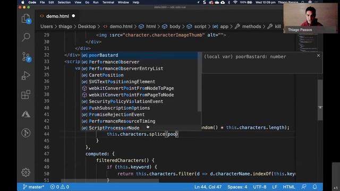
Task: Select PromiseRejectionEvent suggestion
Action: (x=139, y=115)
